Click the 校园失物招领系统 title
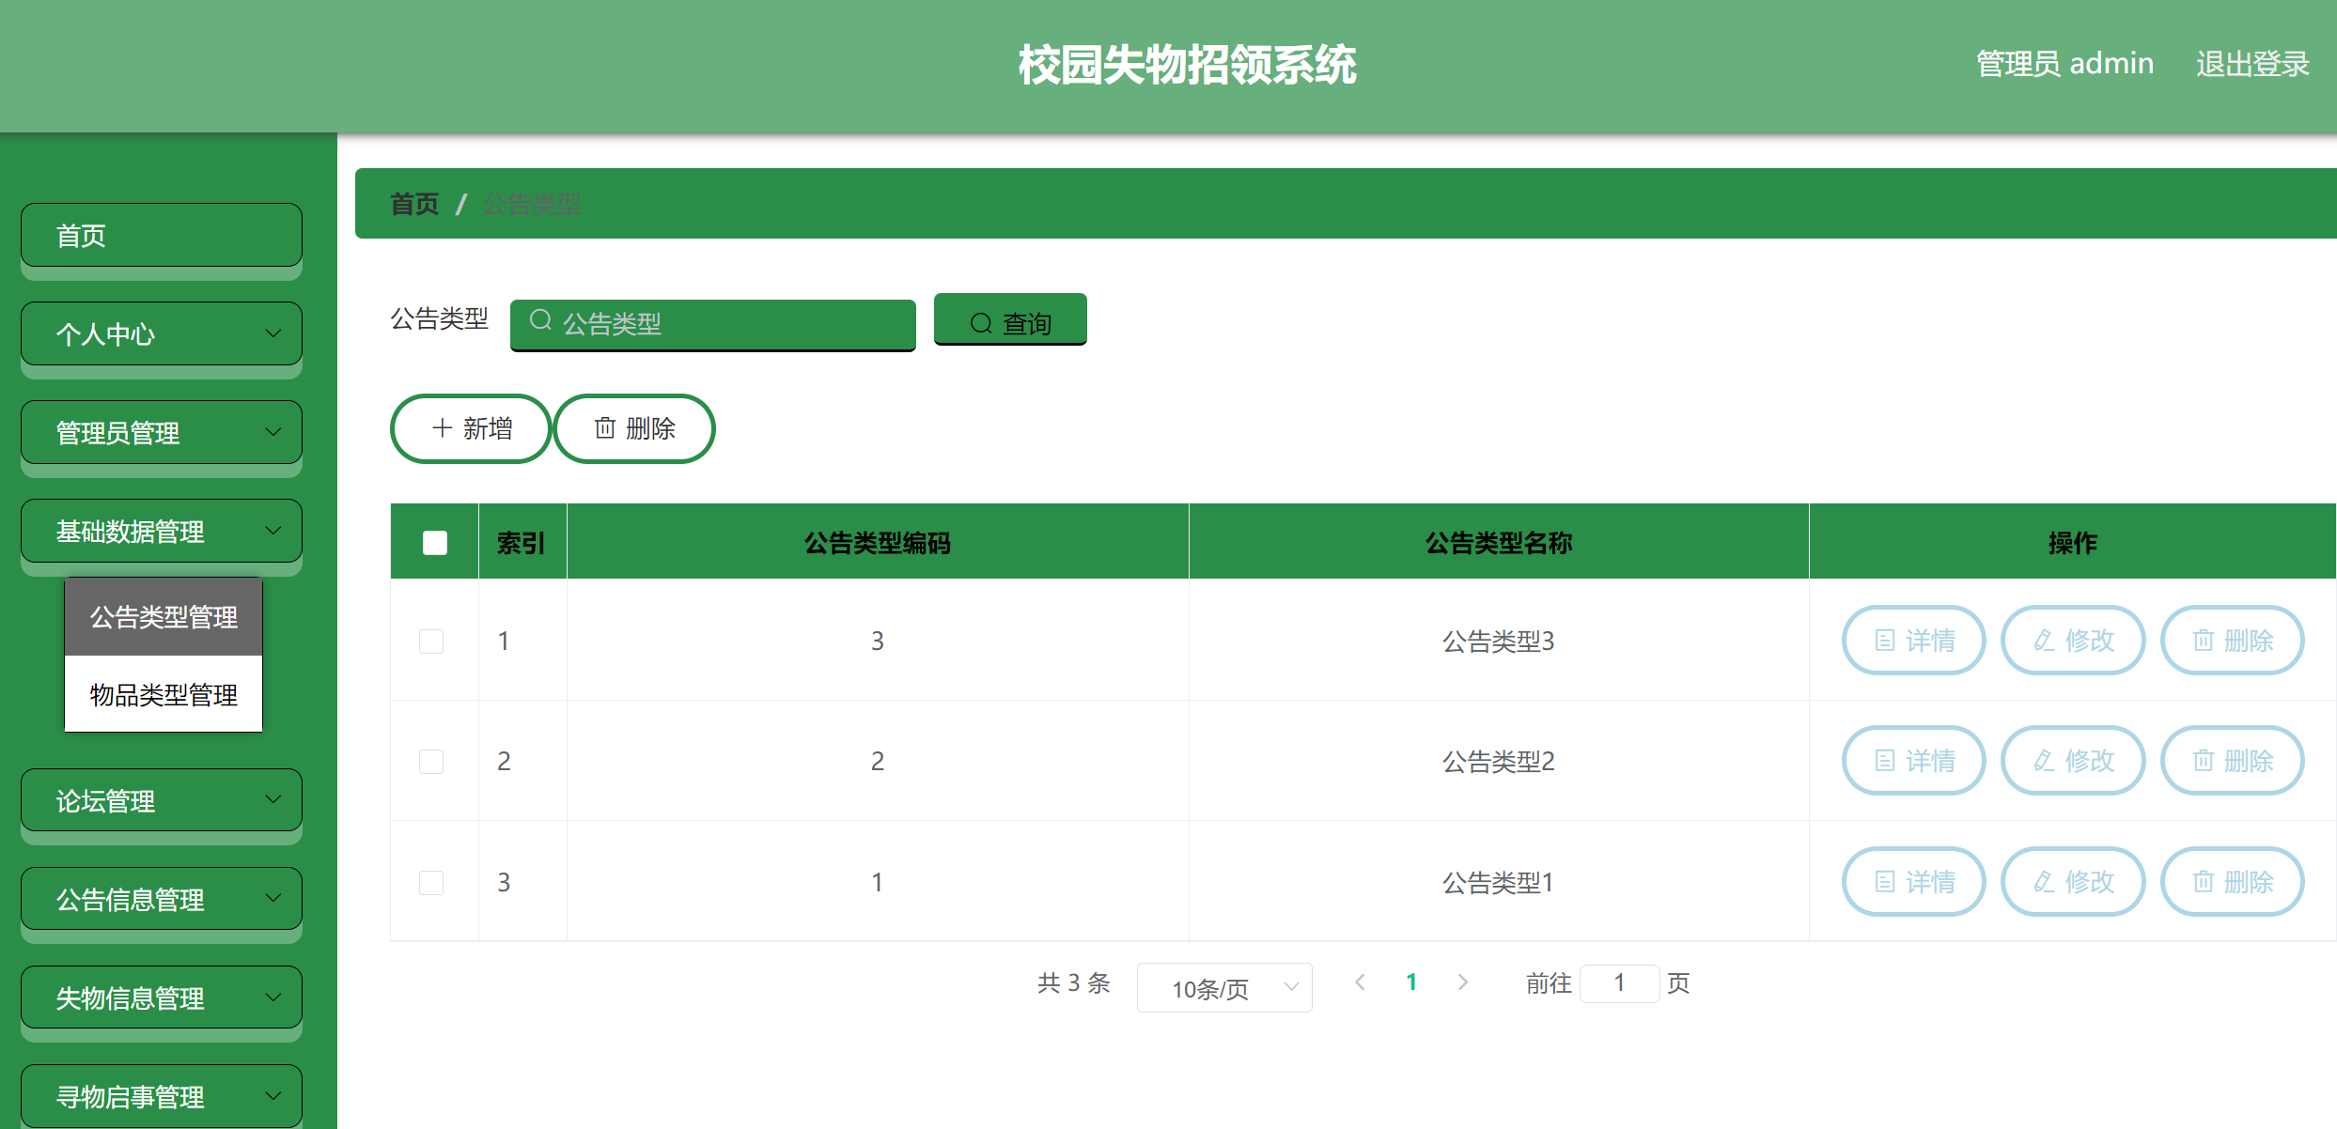 (x=1188, y=65)
